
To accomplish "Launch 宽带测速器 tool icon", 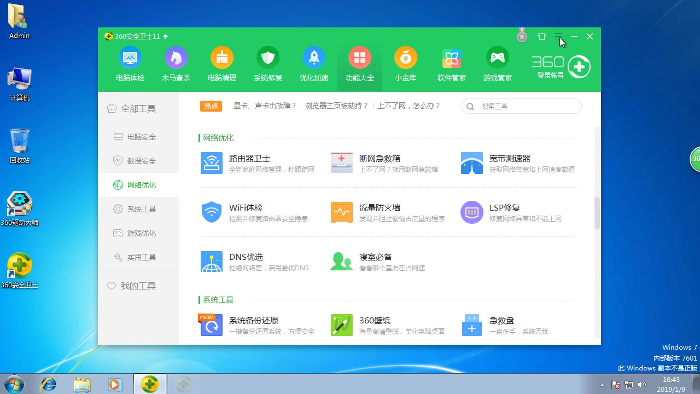I will pos(472,163).
